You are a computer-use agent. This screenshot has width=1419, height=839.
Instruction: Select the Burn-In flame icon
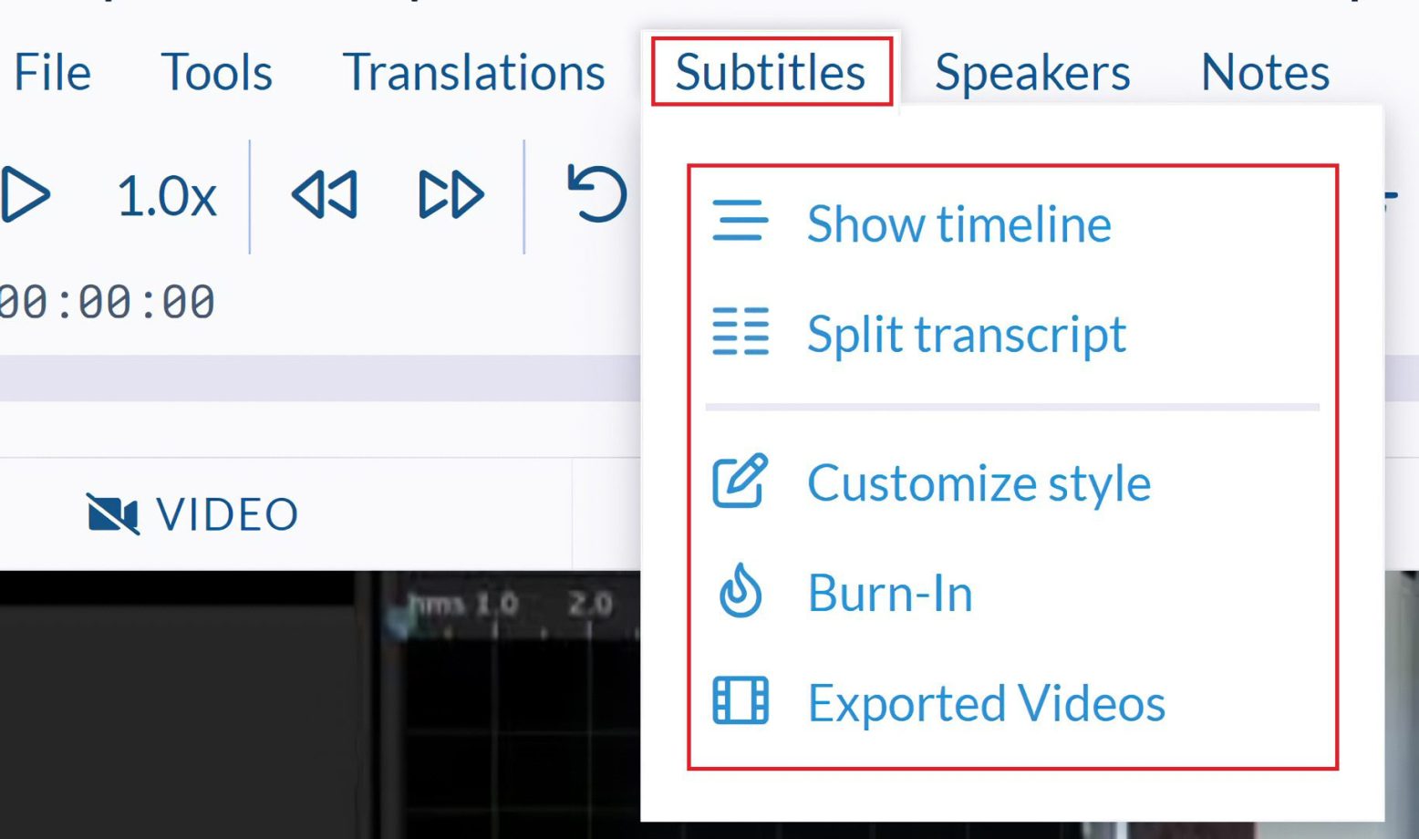click(739, 593)
